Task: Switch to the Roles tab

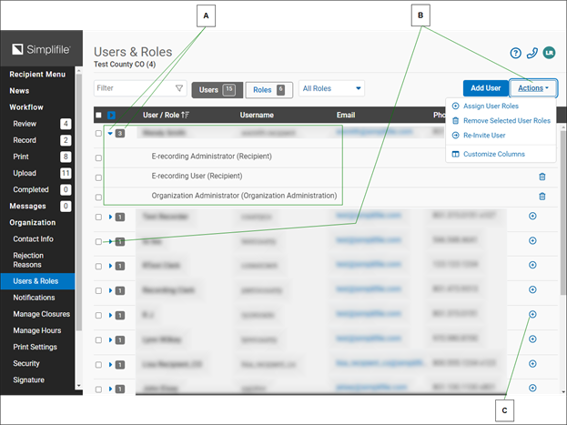Action: point(268,90)
